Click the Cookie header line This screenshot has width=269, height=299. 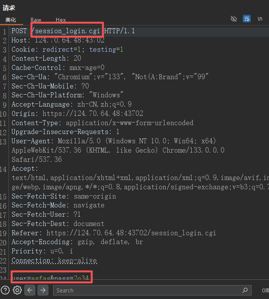tap(67, 49)
